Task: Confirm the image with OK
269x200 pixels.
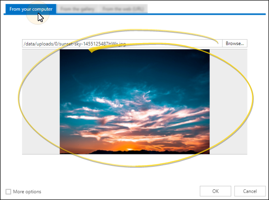Action: [x=215, y=191]
